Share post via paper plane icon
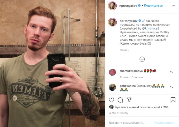 [129, 100]
